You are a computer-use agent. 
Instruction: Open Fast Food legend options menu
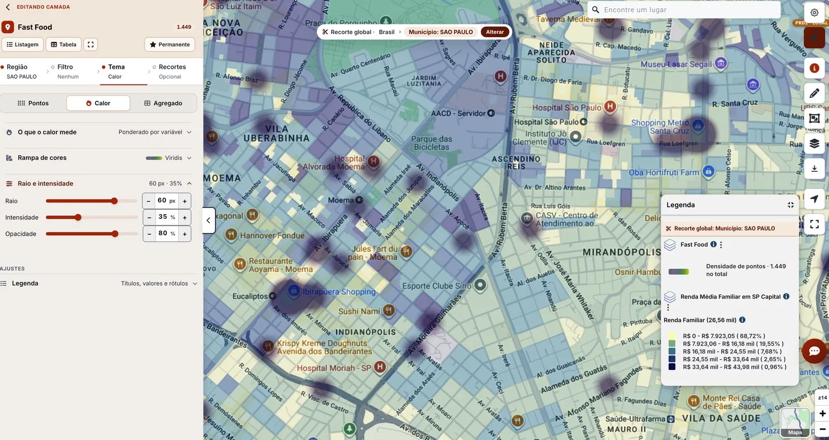tap(721, 245)
